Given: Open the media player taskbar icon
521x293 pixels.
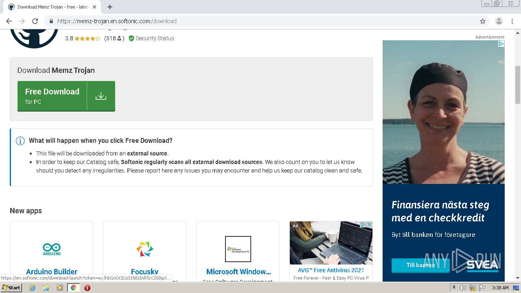Looking at the screenshot, I should pyautogui.click(x=60, y=288).
